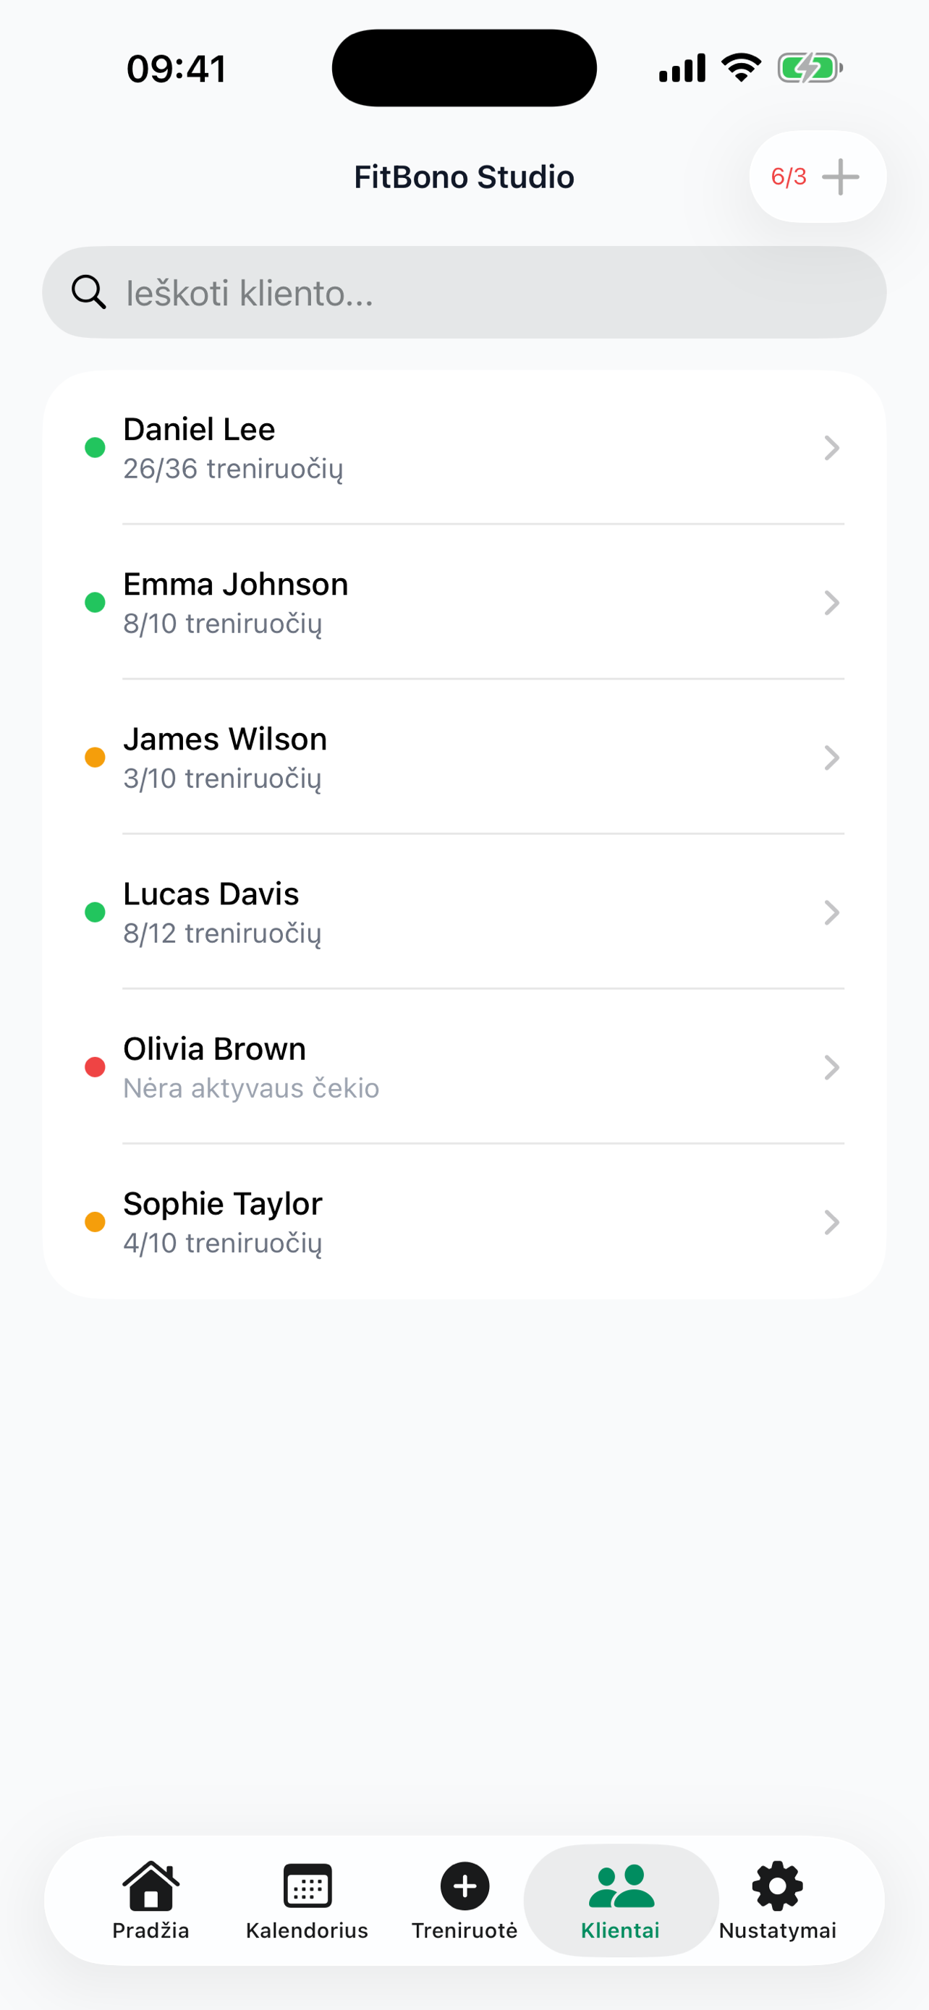Switch to Nustatymai tab label
Screen dimensions: 929x2010
tap(777, 1930)
